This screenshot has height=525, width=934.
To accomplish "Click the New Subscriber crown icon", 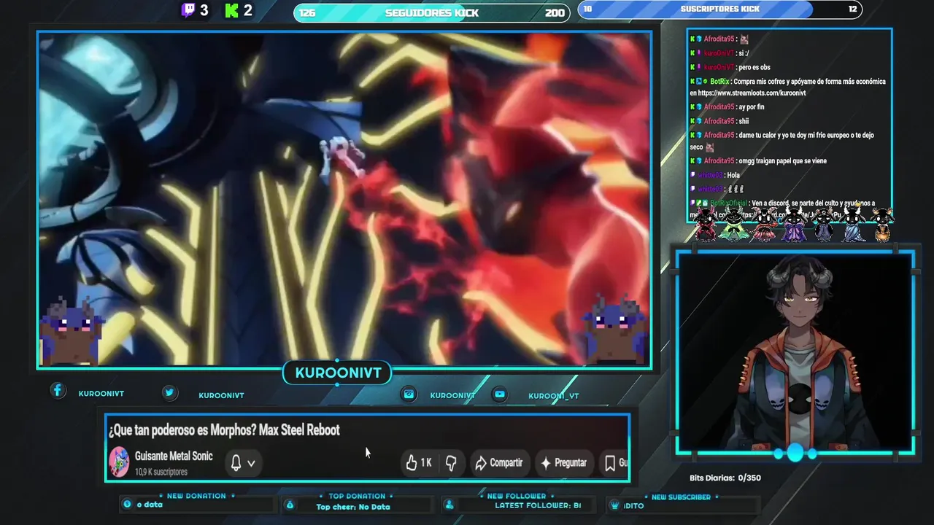I will [x=614, y=505].
